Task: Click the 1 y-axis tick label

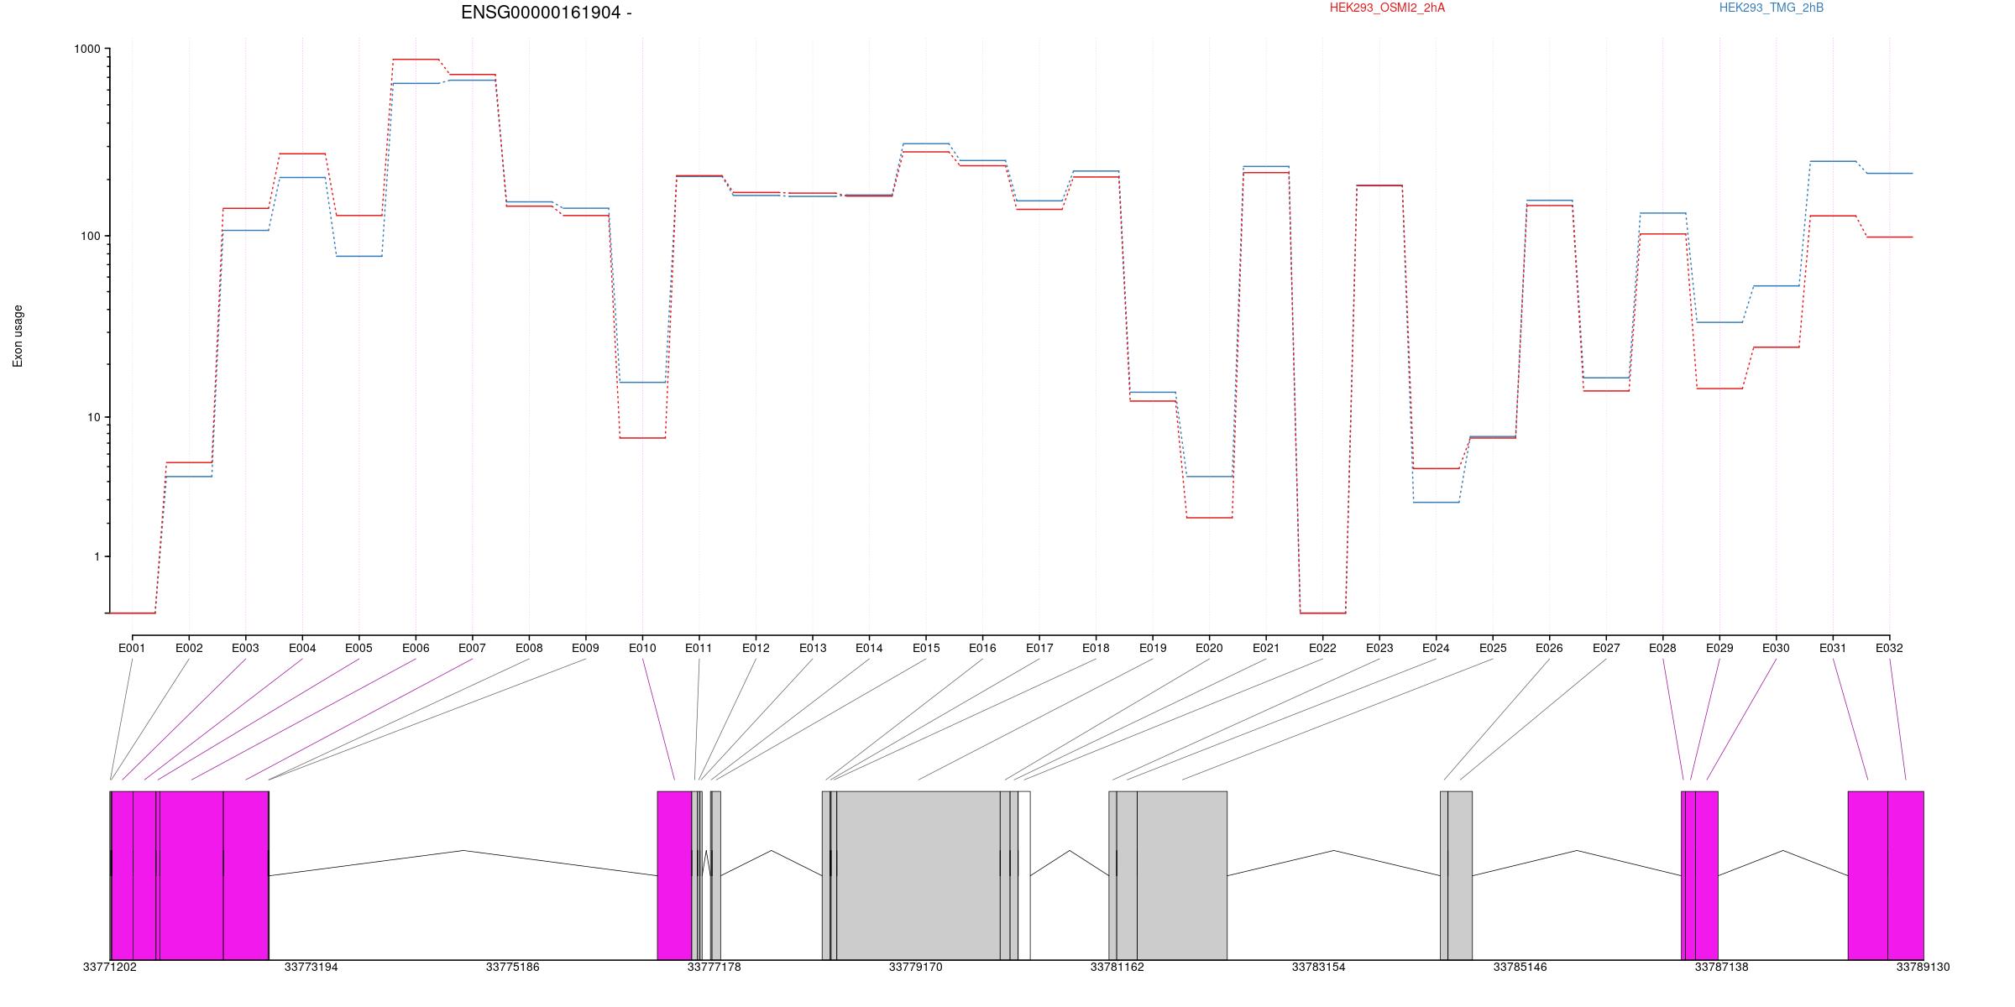Action: [x=97, y=556]
